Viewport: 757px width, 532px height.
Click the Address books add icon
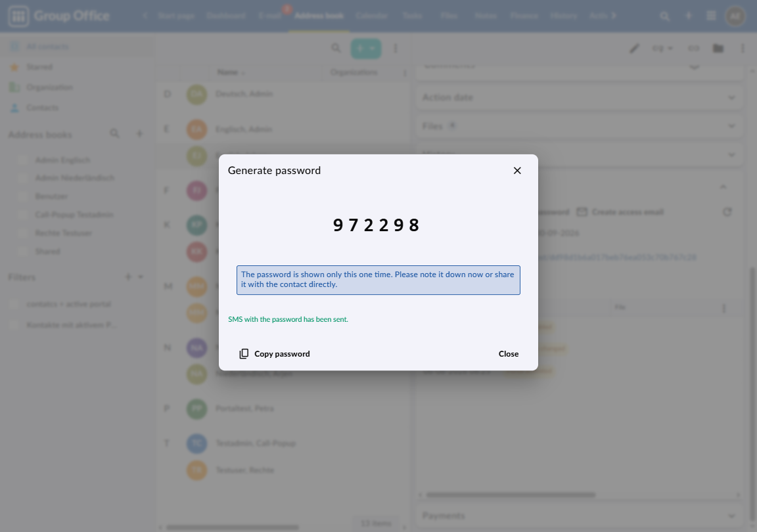139,133
